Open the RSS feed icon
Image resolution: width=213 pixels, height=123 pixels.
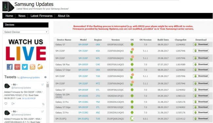click(32, 67)
